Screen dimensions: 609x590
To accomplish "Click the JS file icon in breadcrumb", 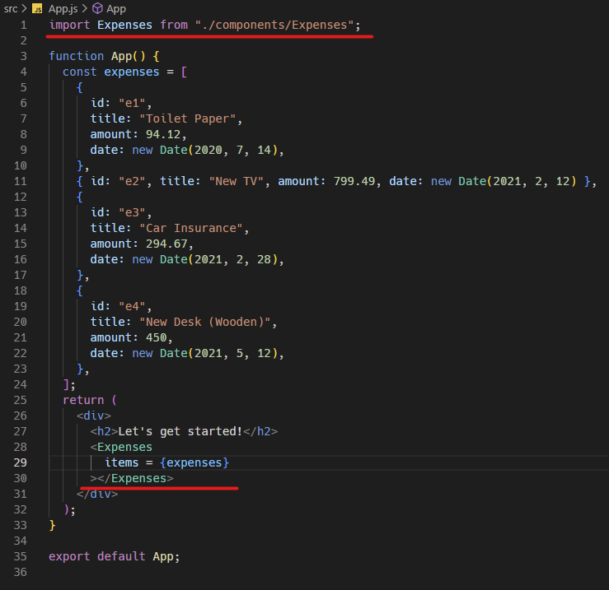I will pos(37,8).
